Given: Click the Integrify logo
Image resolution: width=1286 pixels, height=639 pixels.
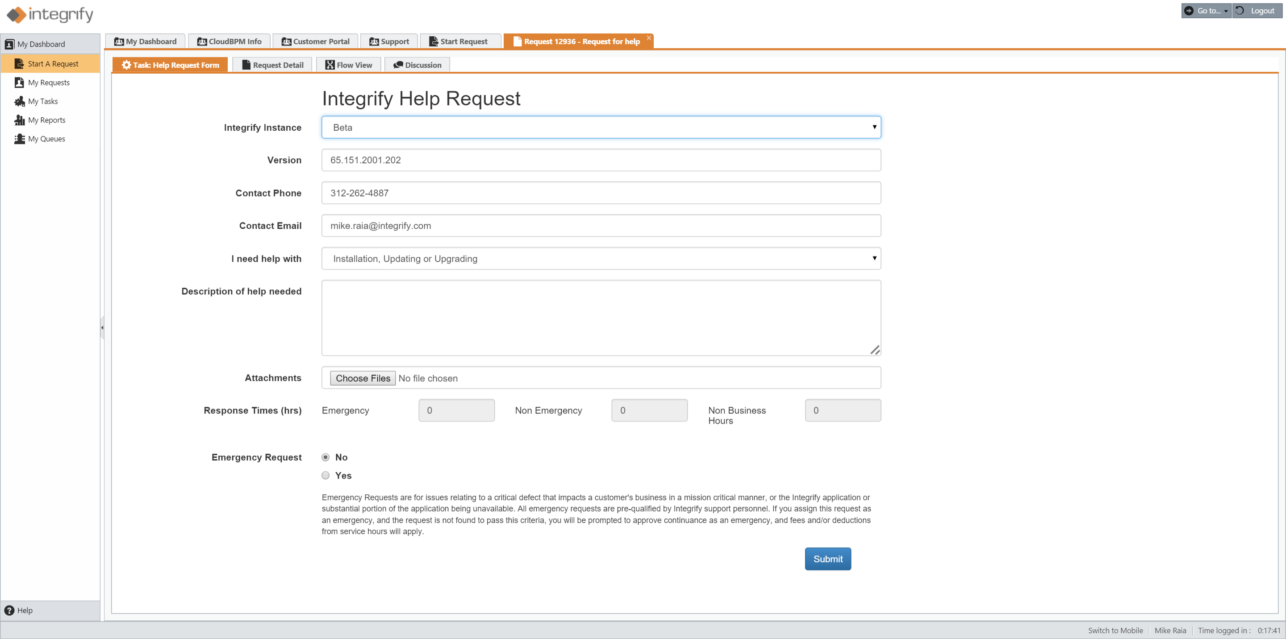Looking at the screenshot, I should [x=50, y=14].
